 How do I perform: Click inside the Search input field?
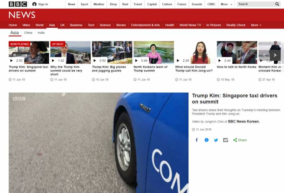point(255,4)
